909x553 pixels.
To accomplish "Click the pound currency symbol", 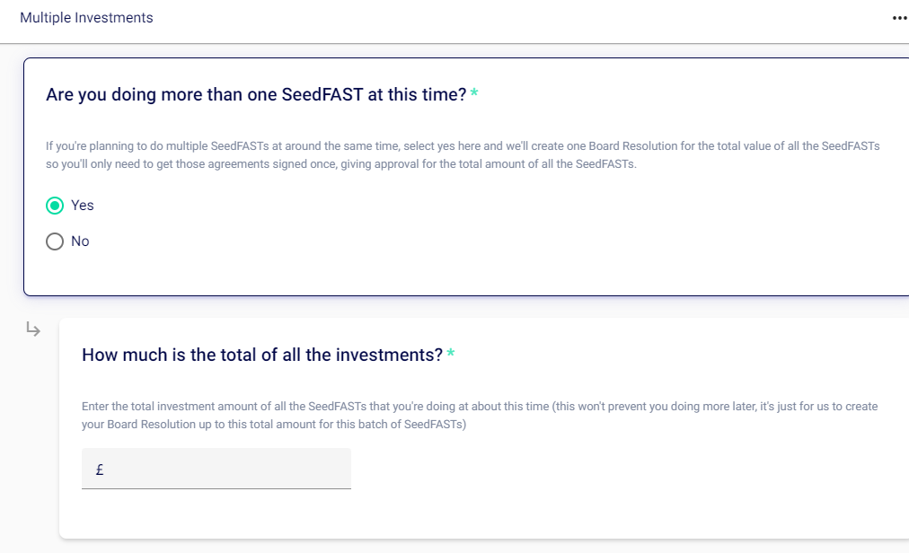I will (x=99, y=469).
